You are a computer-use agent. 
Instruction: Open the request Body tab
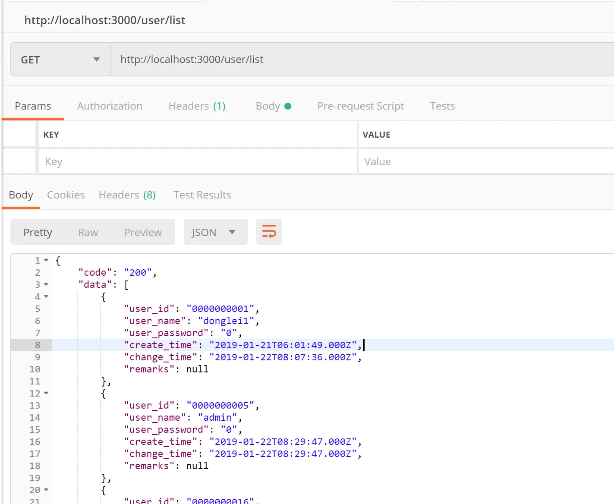[x=274, y=106]
